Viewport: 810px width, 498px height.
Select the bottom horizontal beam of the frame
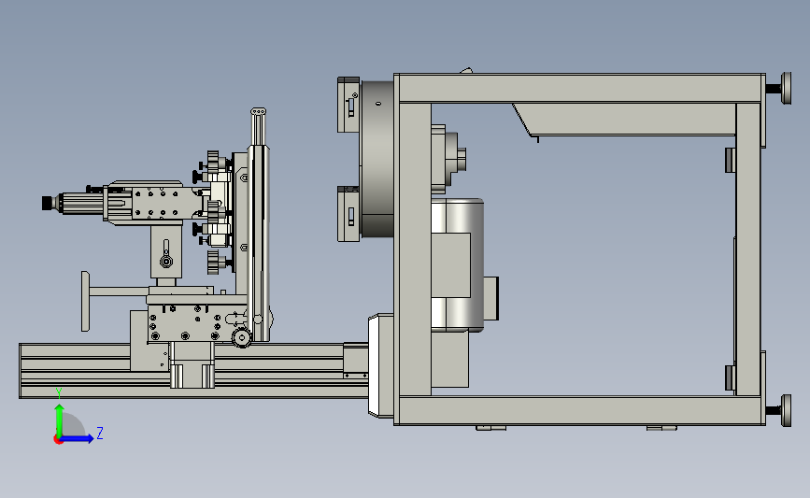point(579,411)
